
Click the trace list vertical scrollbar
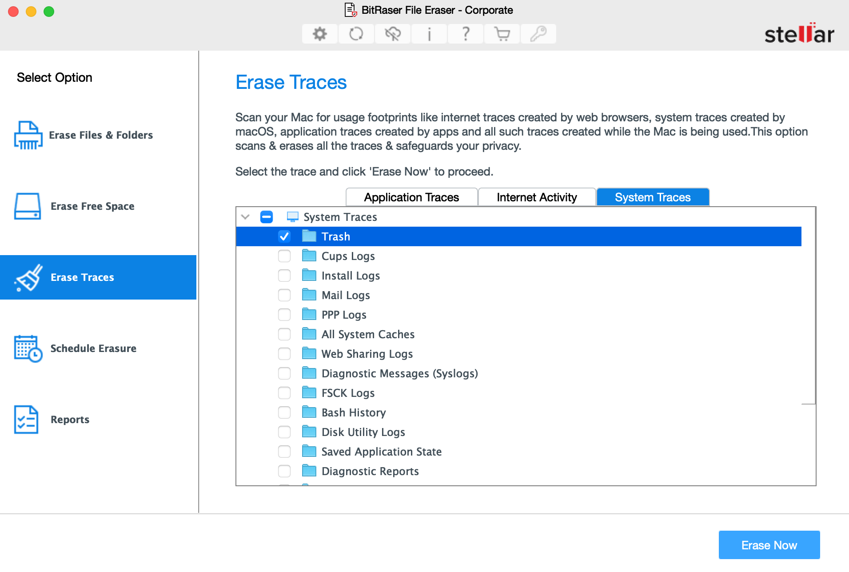809,306
